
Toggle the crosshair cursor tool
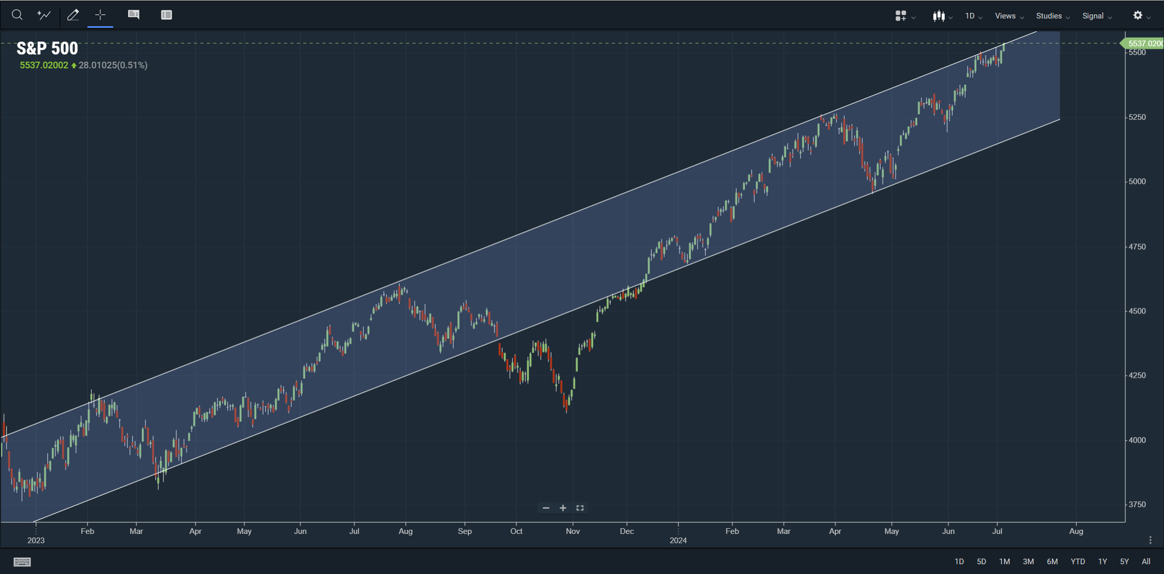(x=100, y=15)
